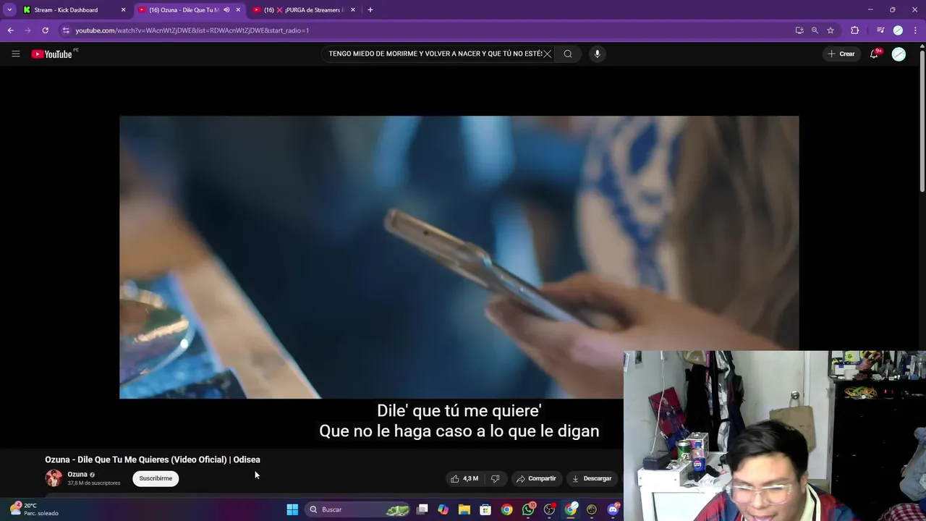Open Copilot from the taskbar
This screenshot has width=926, height=521.
coord(443,509)
